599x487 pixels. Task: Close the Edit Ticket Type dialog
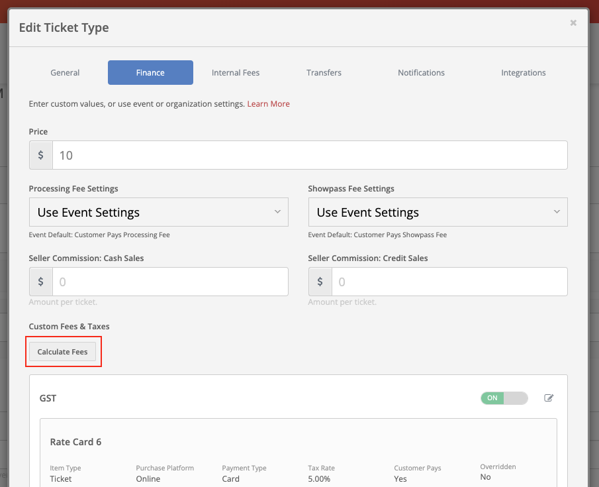573,23
